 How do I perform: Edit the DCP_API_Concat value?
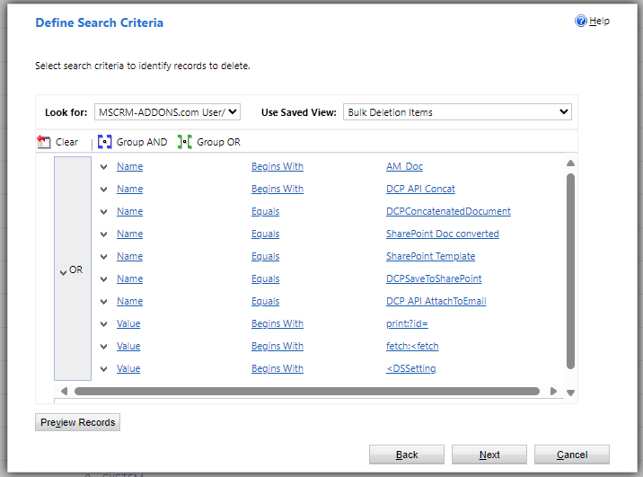click(420, 189)
